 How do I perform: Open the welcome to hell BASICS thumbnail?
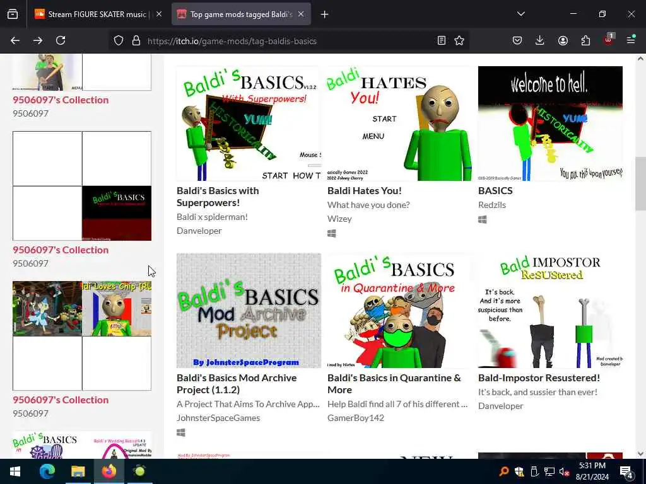click(x=550, y=124)
